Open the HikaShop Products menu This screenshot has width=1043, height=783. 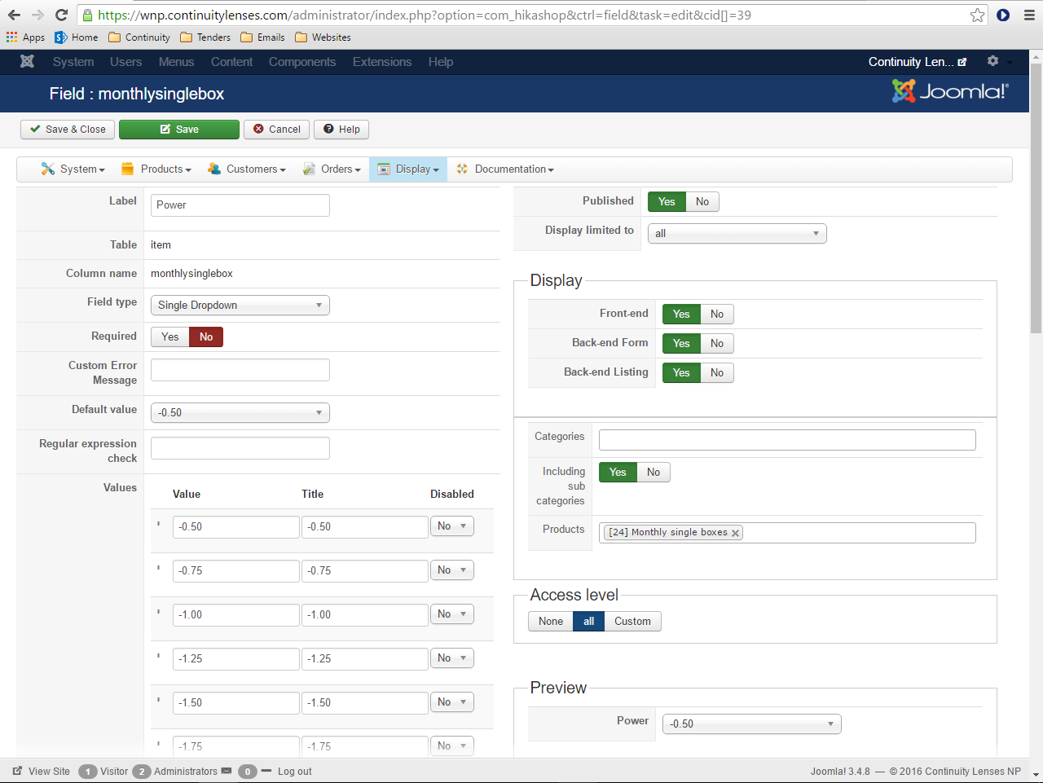[x=156, y=169]
